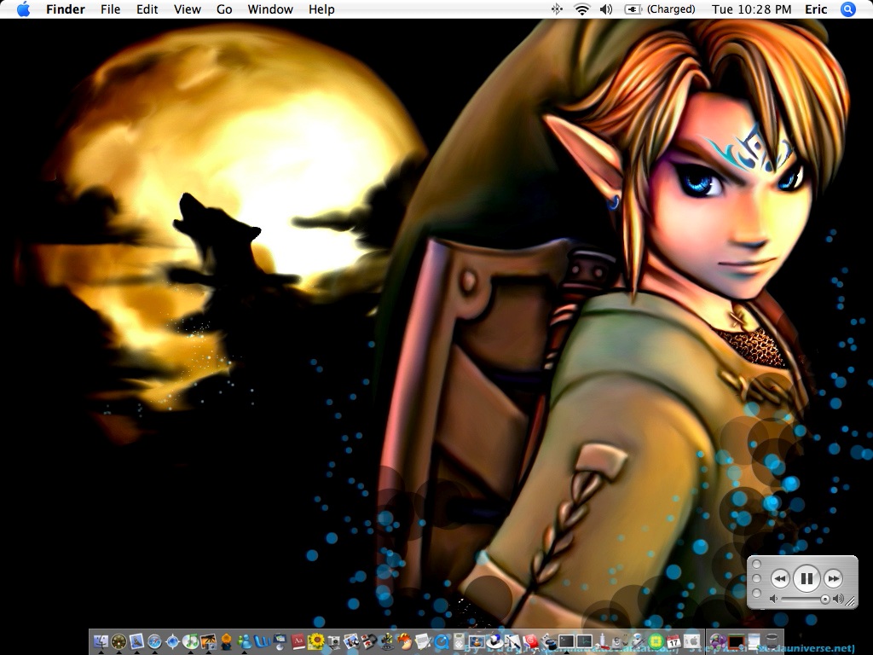Open the Go menu
The image size is (873, 655).
pos(224,9)
